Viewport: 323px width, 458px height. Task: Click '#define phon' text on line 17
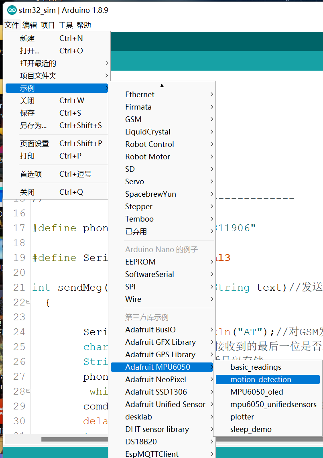point(70,228)
